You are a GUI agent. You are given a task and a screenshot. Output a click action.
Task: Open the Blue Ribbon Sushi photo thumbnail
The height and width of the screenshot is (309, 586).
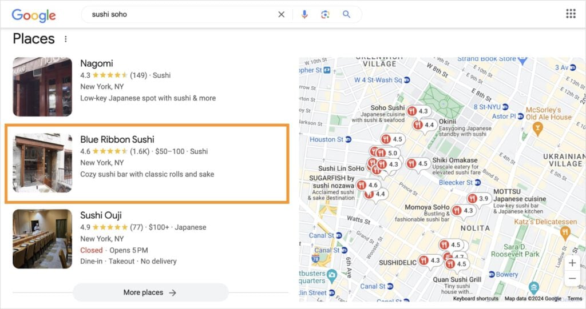[42, 163]
